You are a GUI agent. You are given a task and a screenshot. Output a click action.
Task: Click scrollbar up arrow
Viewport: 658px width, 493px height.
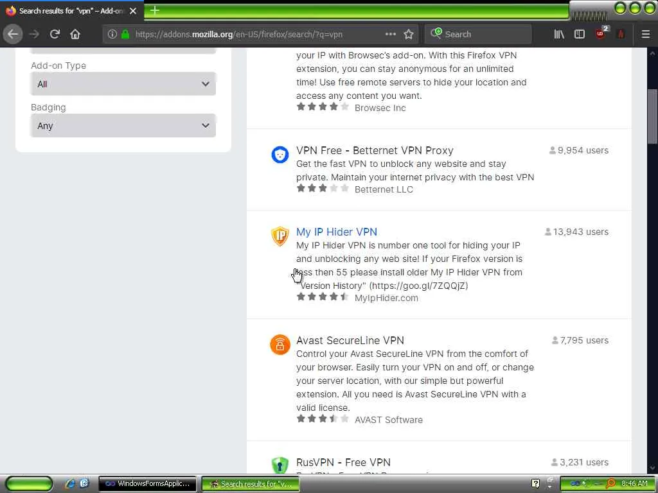tap(652, 54)
